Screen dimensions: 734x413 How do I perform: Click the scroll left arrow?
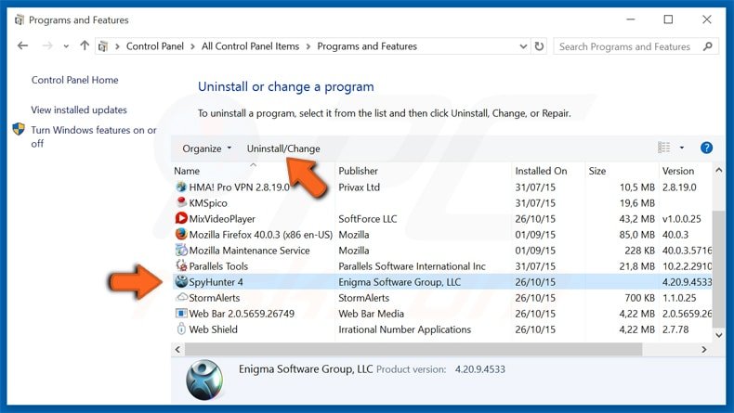(177, 349)
